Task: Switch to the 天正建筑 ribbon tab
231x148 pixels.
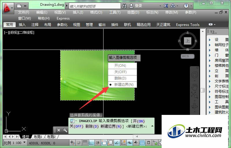Action: (x=163, y=25)
